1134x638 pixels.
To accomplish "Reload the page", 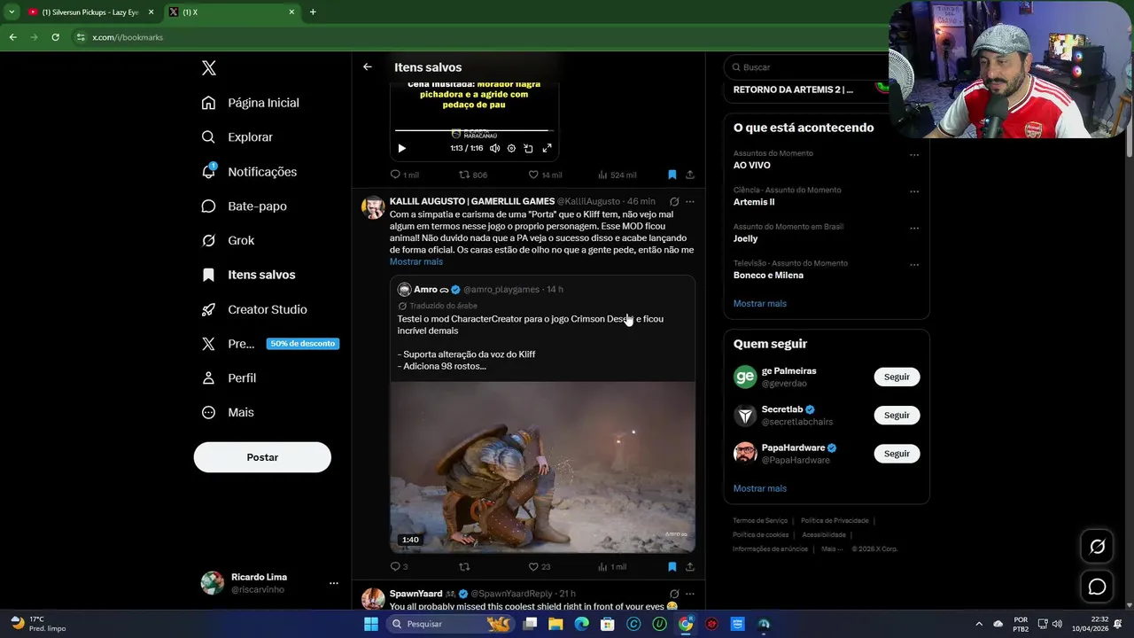I will tap(55, 37).
